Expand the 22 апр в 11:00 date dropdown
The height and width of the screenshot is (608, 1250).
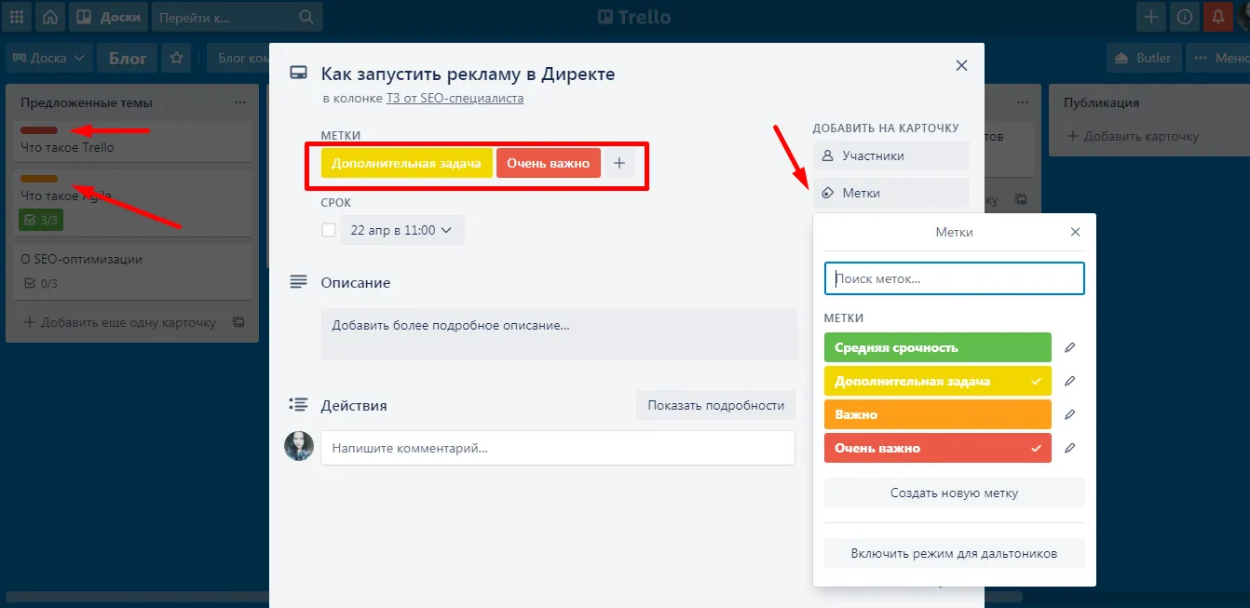401,230
